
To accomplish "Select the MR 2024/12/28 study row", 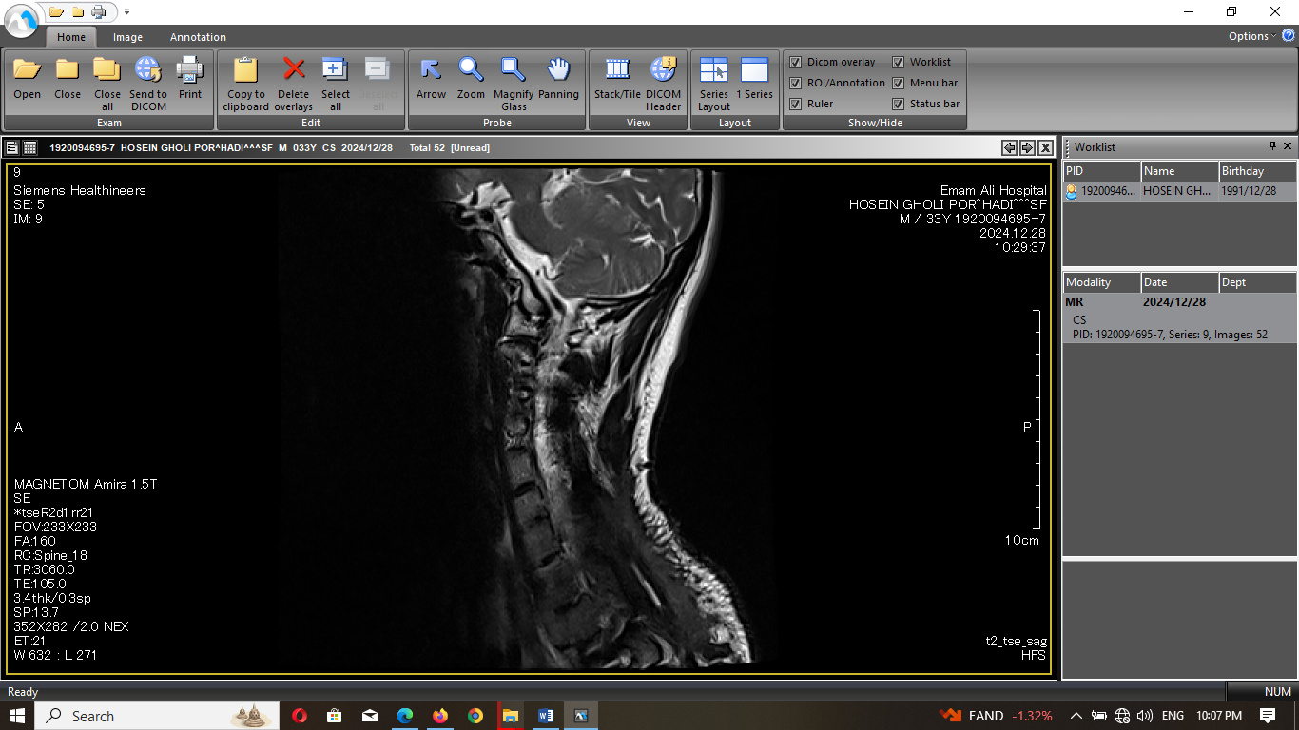I will point(1179,302).
